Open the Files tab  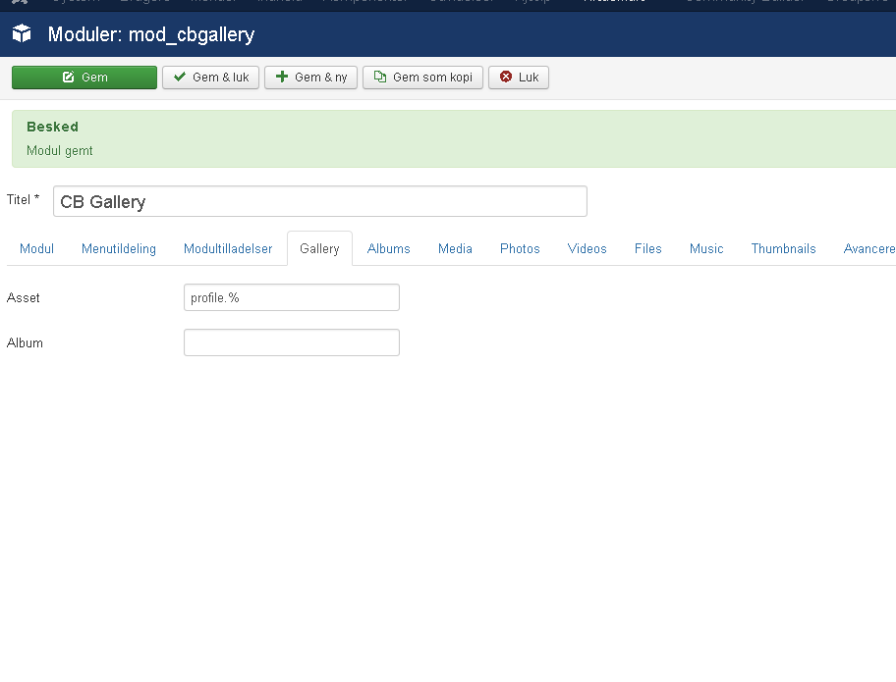click(x=648, y=249)
